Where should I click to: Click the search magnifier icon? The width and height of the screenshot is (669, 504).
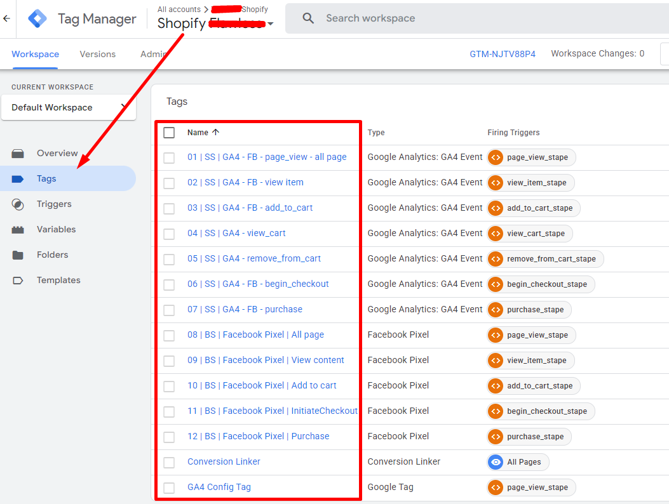click(x=309, y=18)
